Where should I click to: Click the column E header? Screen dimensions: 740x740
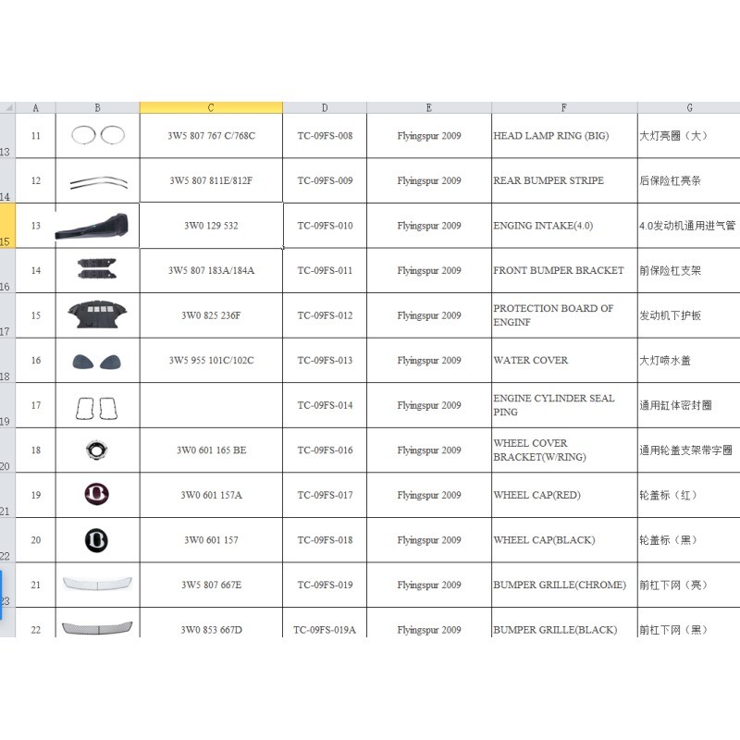(x=428, y=108)
